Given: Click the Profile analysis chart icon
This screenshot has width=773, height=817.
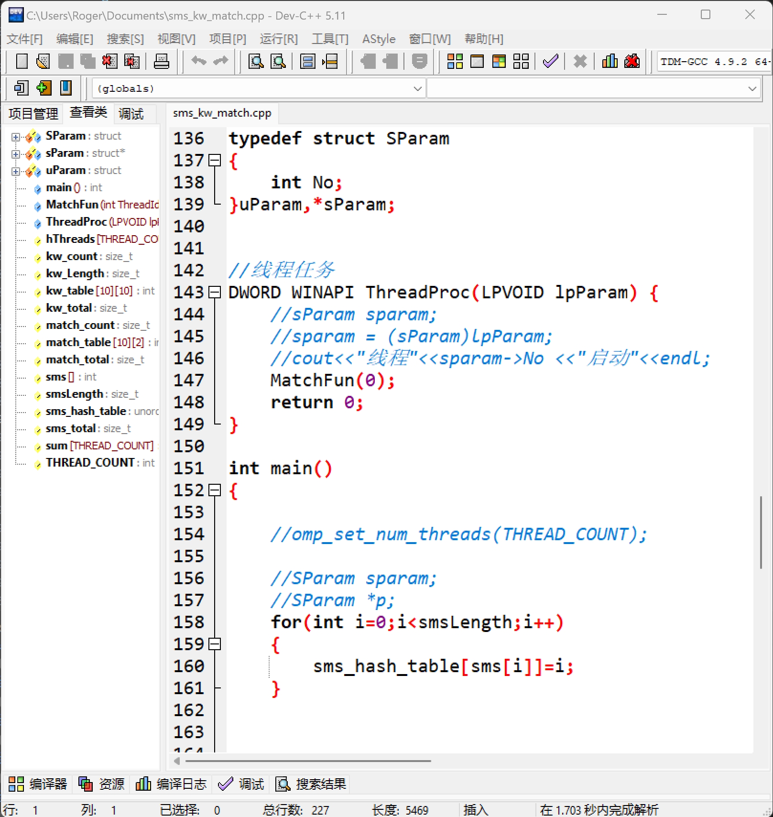Looking at the screenshot, I should [610, 61].
